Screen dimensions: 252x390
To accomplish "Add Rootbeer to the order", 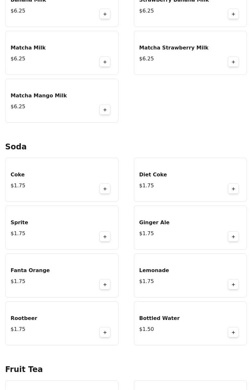I will pos(105,332).
